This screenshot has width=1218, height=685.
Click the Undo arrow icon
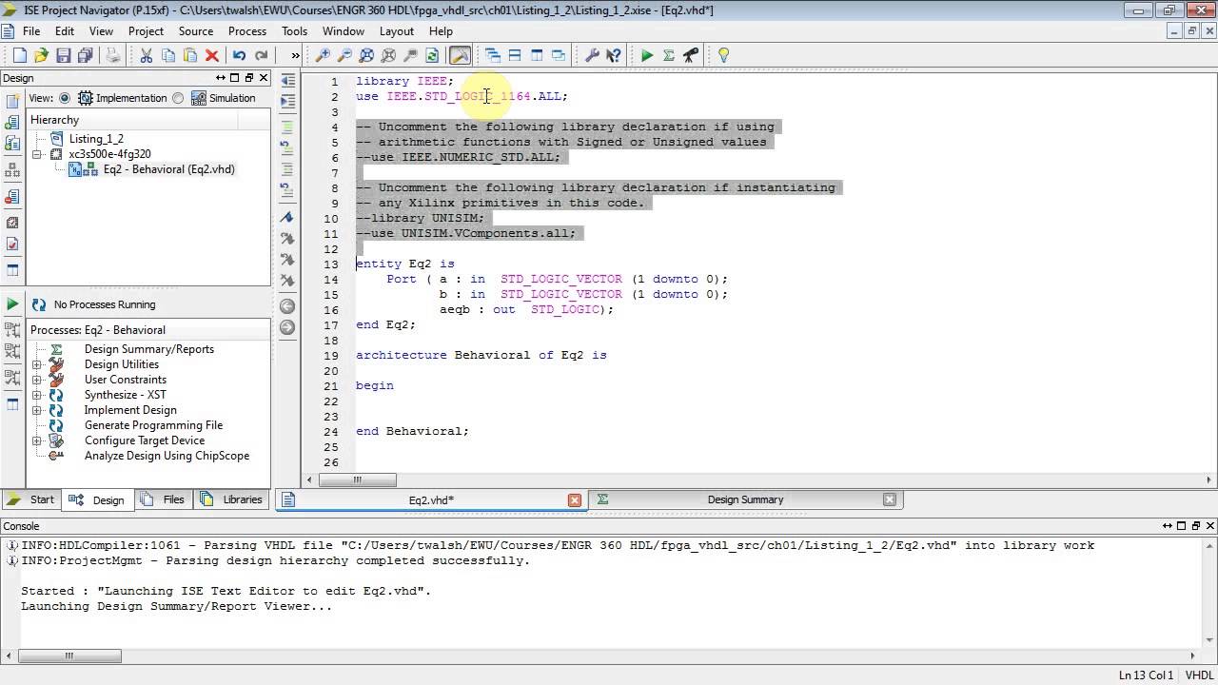click(239, 56)
